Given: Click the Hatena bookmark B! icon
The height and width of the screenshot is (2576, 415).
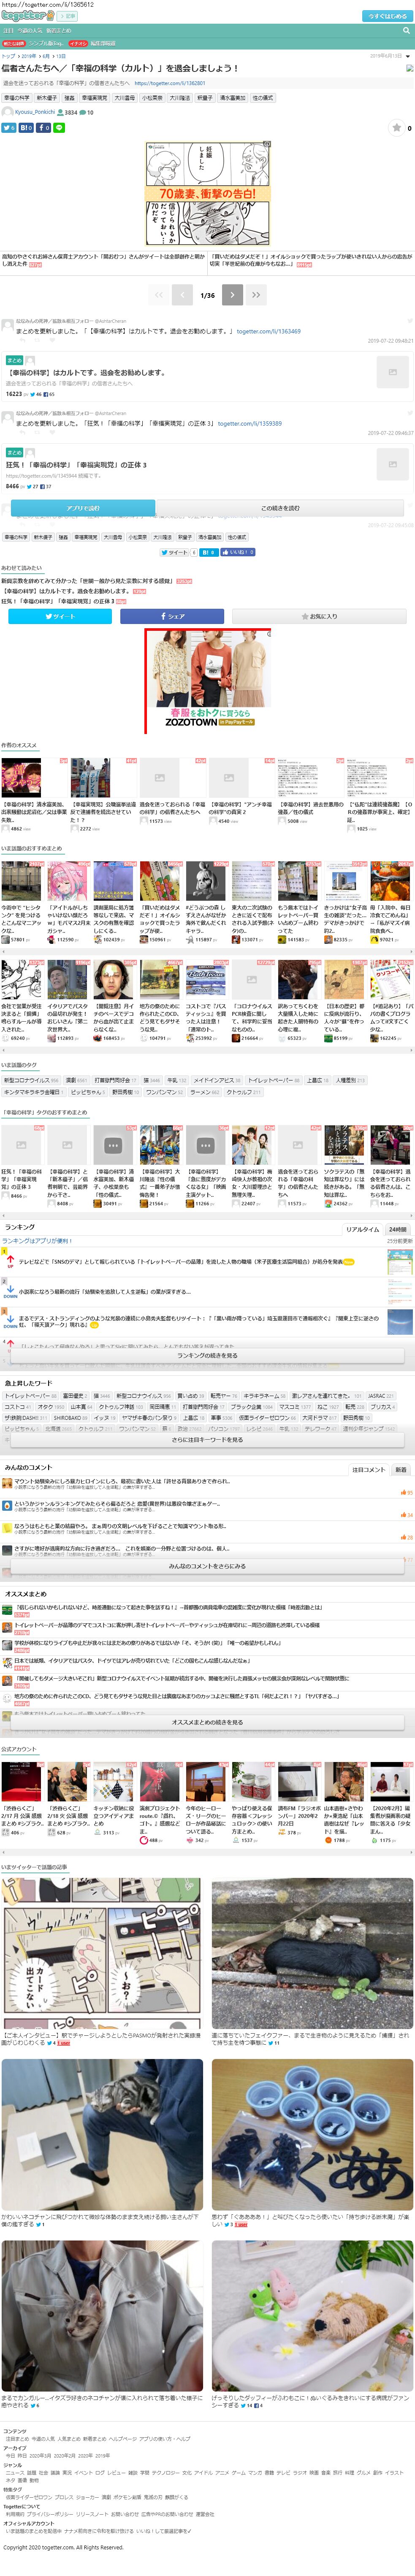Looking at the screenshot, I should 26,128.
